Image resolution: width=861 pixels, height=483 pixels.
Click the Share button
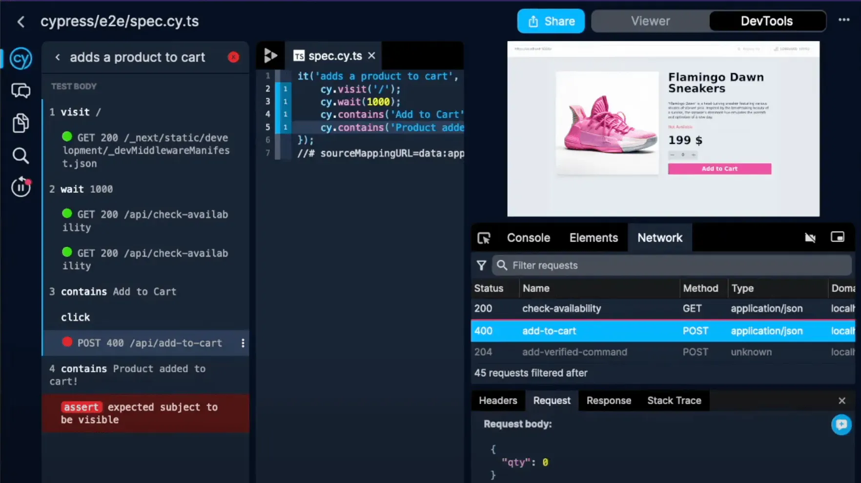pos(551,21)
